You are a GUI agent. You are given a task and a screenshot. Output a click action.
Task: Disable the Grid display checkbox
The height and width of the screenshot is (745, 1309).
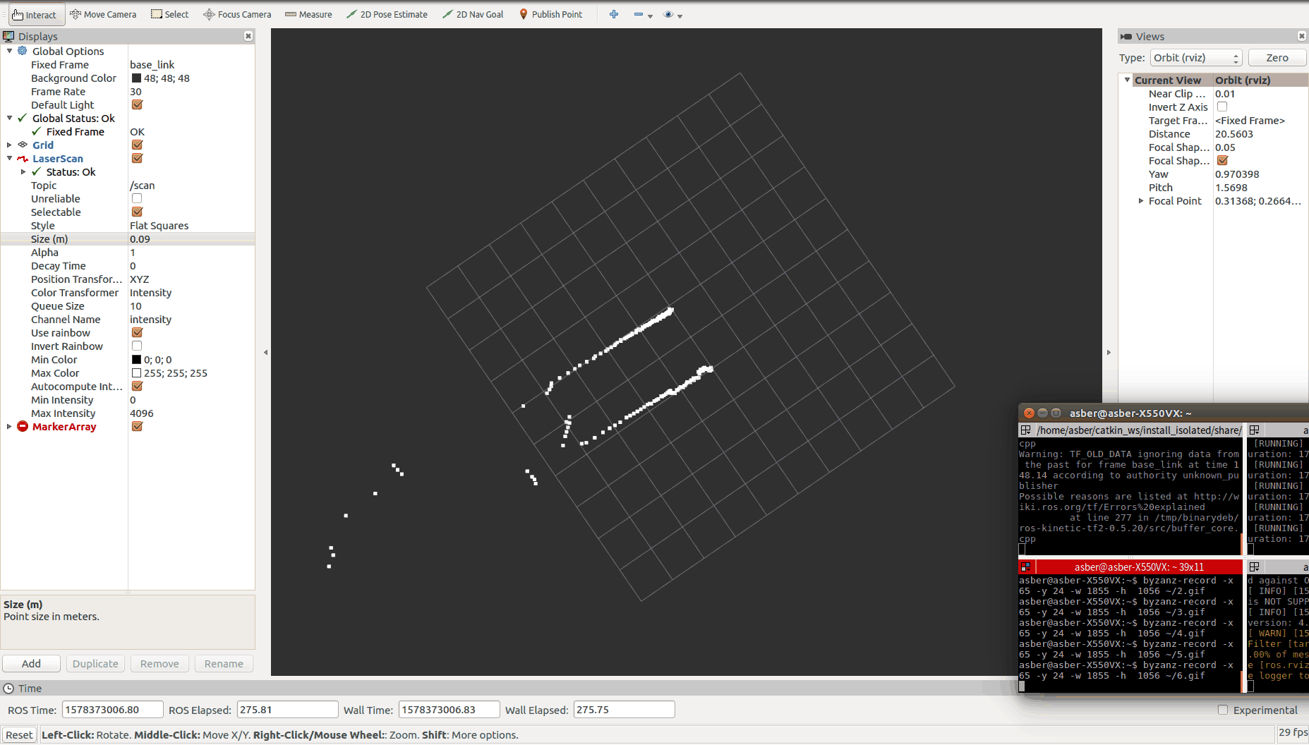pyautogui.click(x=137, y=145)
